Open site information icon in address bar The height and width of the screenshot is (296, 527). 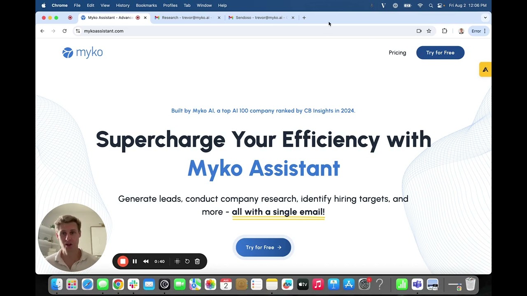[78, 31]
